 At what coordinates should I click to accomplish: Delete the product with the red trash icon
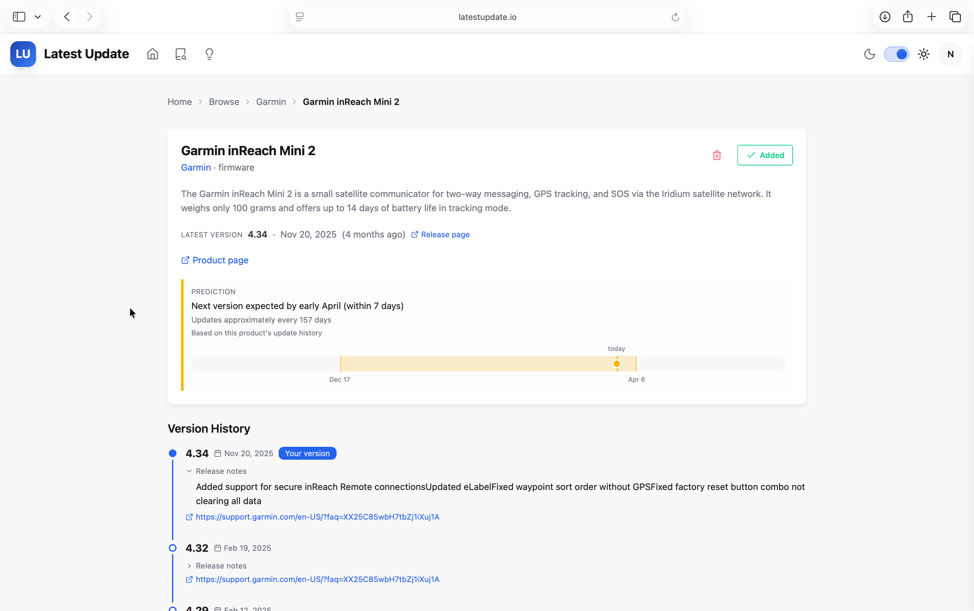[717, 155]
